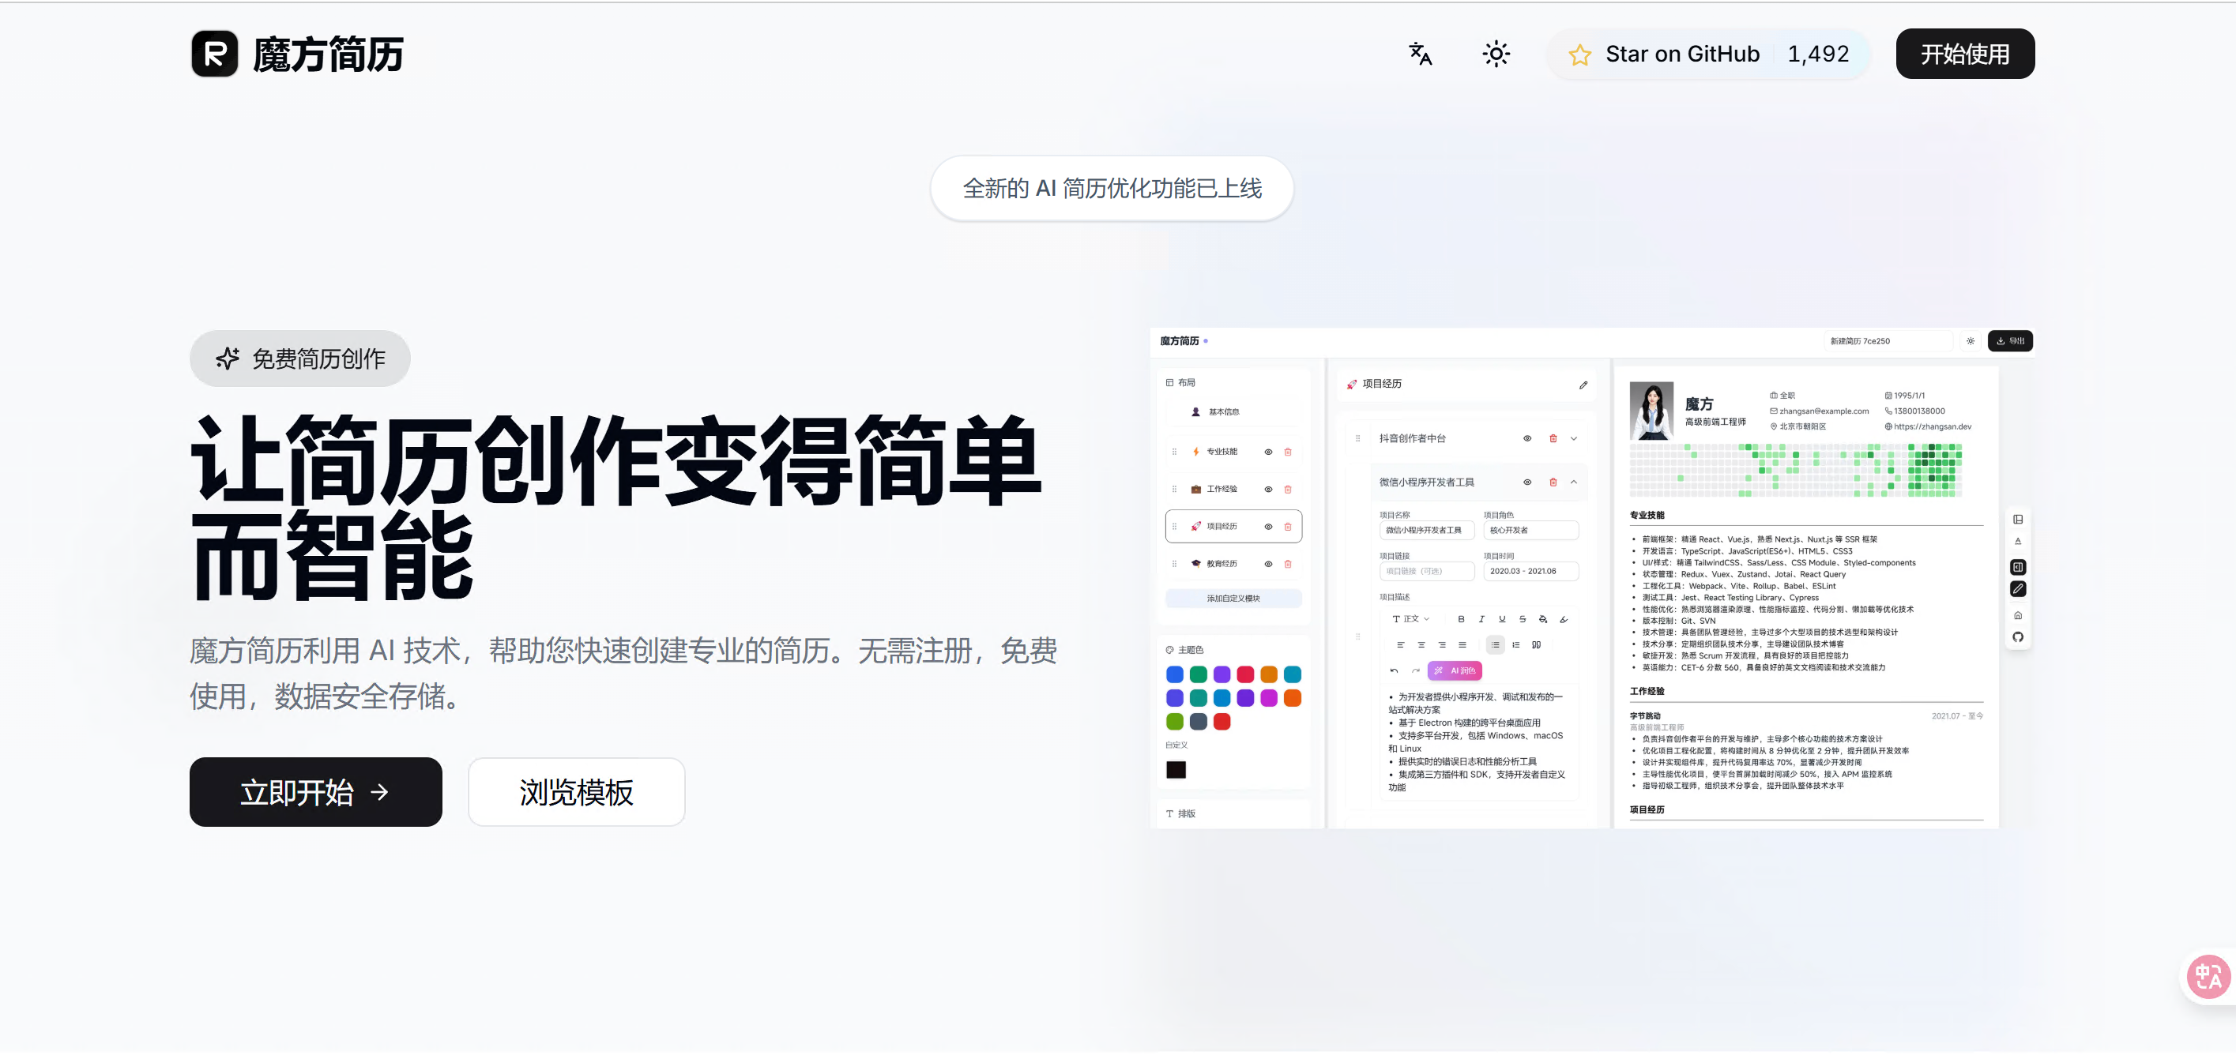Click the pencil edit icon beside 项目经历 title
The image size is (2236, 1055).
1583,385
